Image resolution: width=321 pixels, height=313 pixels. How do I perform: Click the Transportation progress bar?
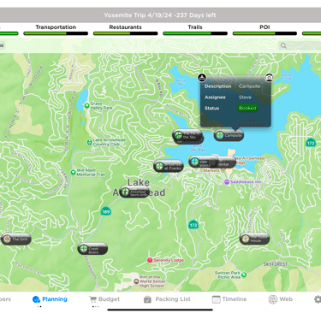[56, 33]
